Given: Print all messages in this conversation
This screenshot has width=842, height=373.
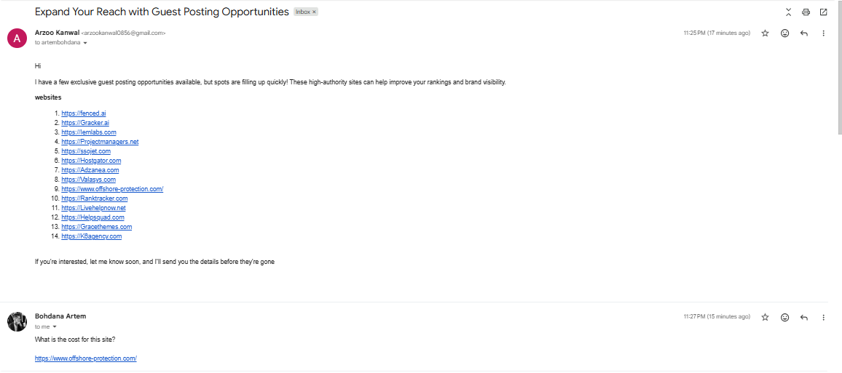Looking at the screenshot, I should coord(806,12).
